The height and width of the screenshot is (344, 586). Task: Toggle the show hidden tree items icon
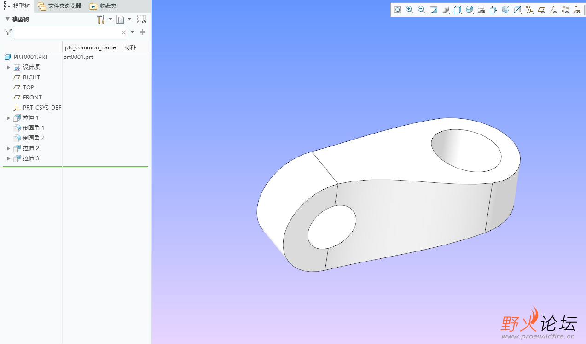click(141, 19)
